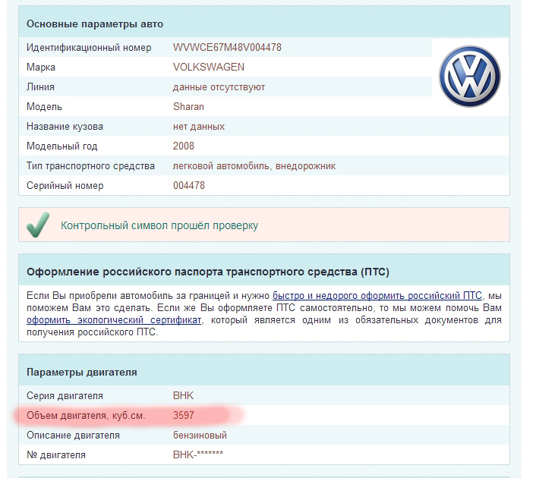This screenshot has width=536, height=478.
Task: Click 'легковой автомобиль, внедорожник' value
Action: (254, 165)
